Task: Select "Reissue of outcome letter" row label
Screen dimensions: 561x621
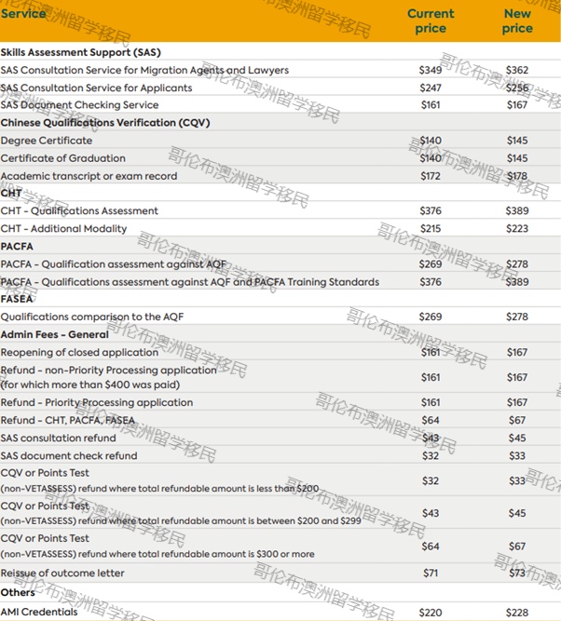Action: coord(62,574)
